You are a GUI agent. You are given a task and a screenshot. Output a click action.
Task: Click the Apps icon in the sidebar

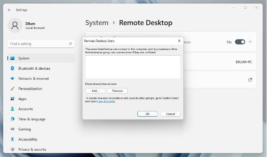(x=12, y=99)
